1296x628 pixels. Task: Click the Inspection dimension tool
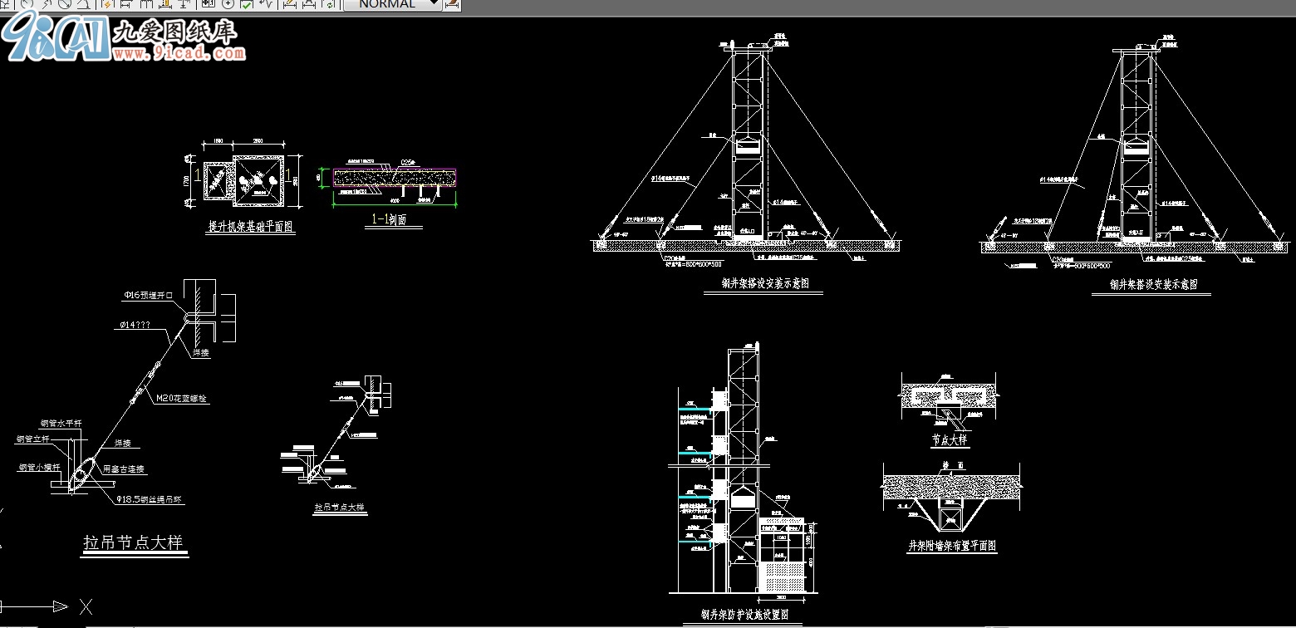coord(246,3)
